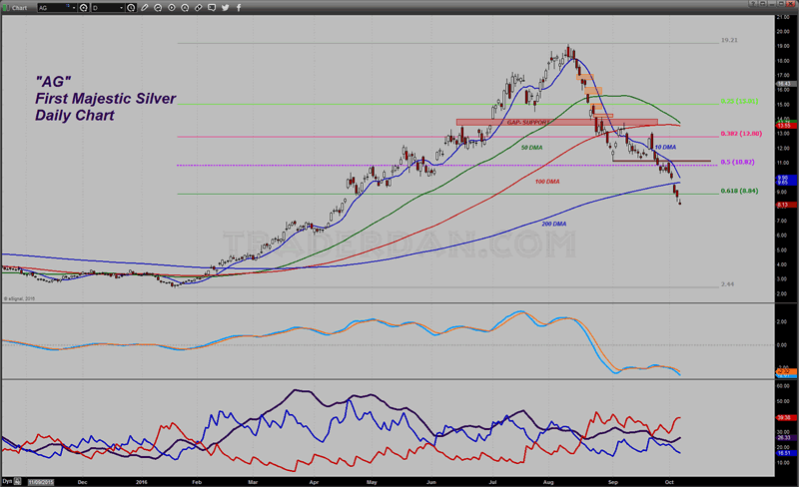Select the 11/09/2015 date field
This screenshot has height=487, width=799.
click(41, 482)
